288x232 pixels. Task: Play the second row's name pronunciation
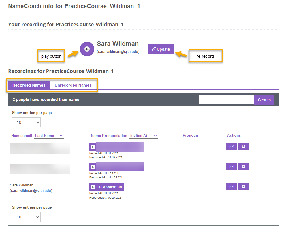[93, 167]
